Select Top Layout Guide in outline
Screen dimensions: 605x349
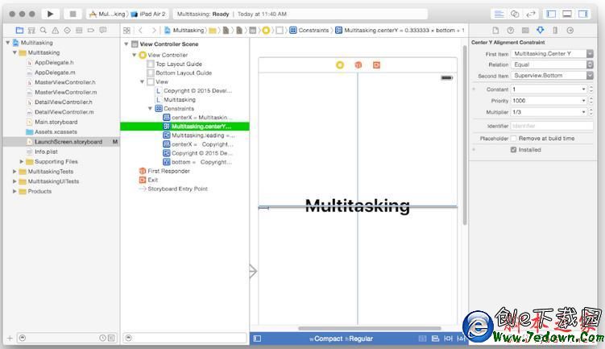coord(179,64)
